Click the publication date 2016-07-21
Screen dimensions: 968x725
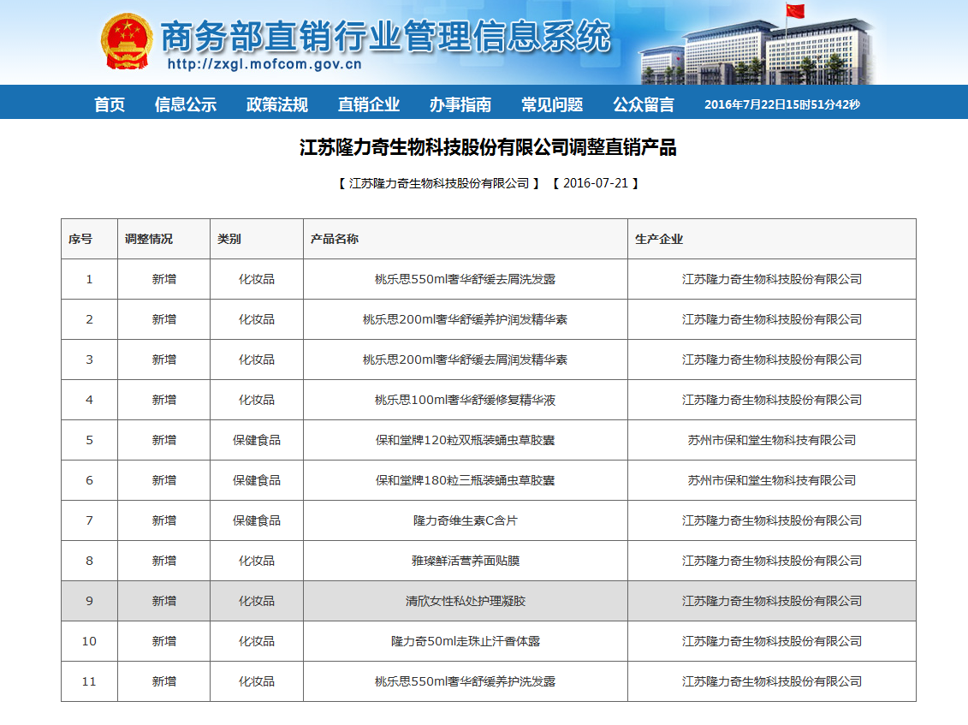pos(595,183)
